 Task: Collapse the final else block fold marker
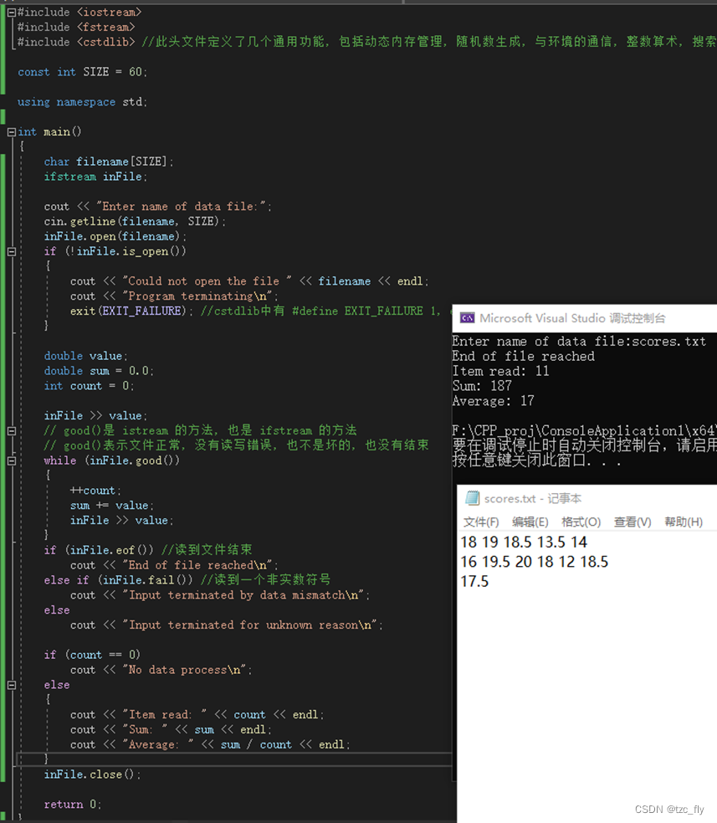pos(12,686)
